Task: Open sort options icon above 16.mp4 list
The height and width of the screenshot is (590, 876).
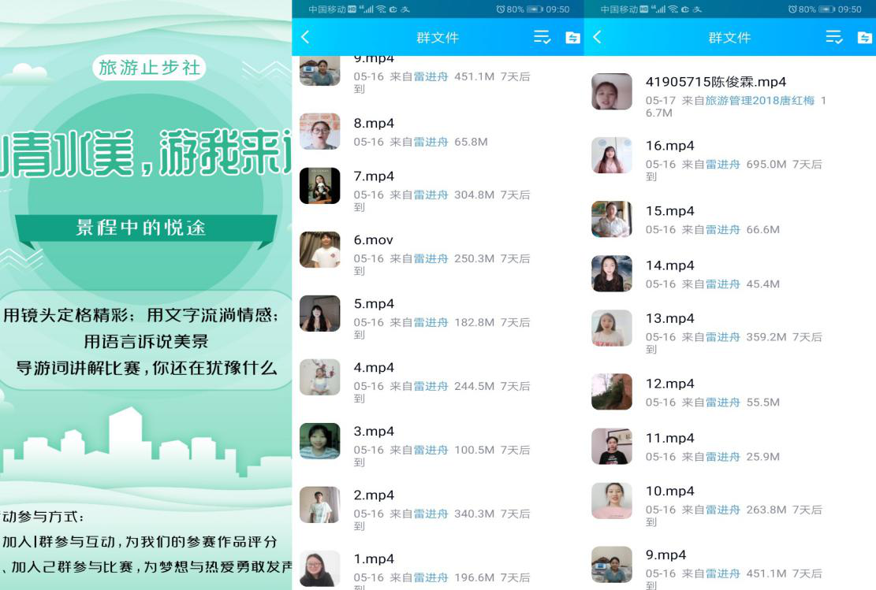Action: point(834,37)
